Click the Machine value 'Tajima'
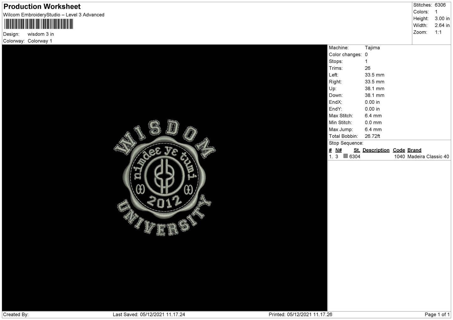This screenshot has height=320, width=453. 372,48
